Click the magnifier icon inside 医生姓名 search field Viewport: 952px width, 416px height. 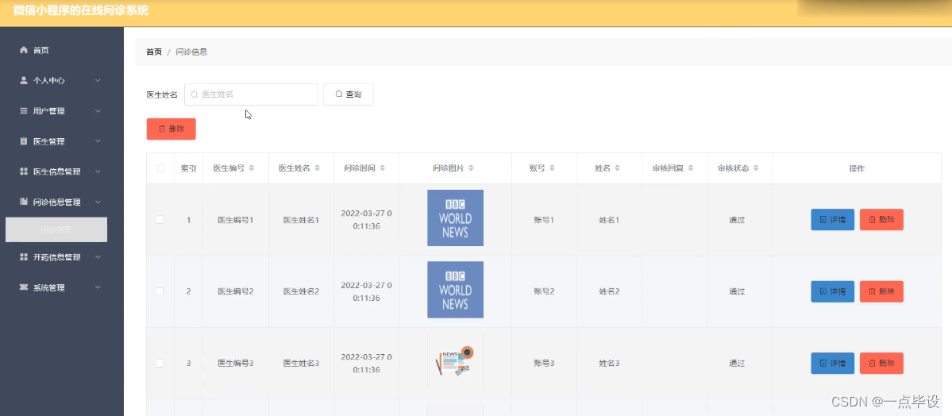[x=195, y=94]
